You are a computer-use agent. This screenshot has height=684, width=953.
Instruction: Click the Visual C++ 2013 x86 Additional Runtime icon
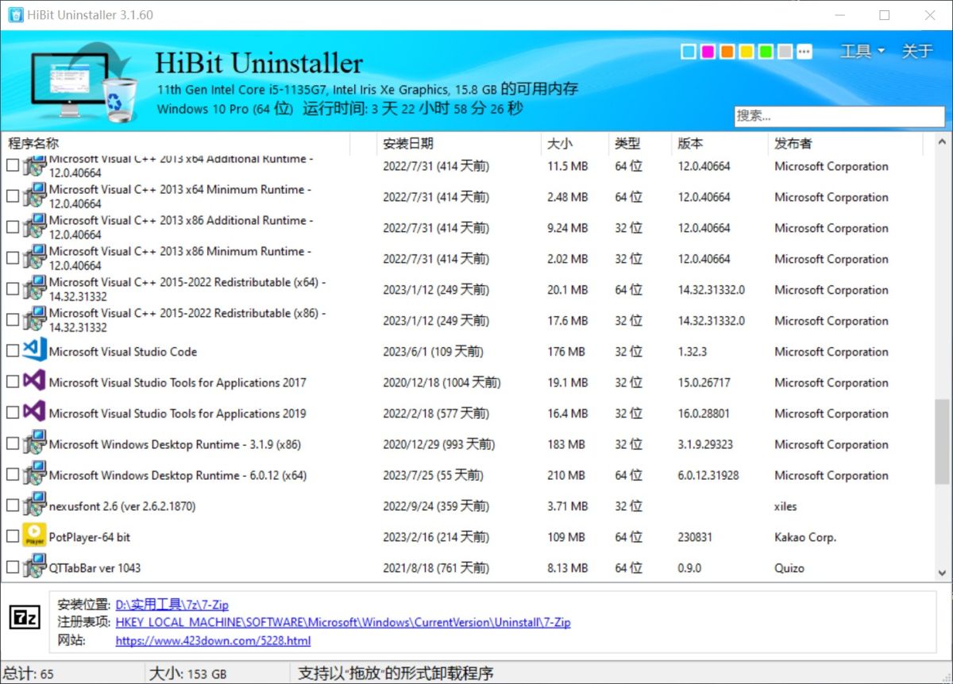[x=34, y=226]
